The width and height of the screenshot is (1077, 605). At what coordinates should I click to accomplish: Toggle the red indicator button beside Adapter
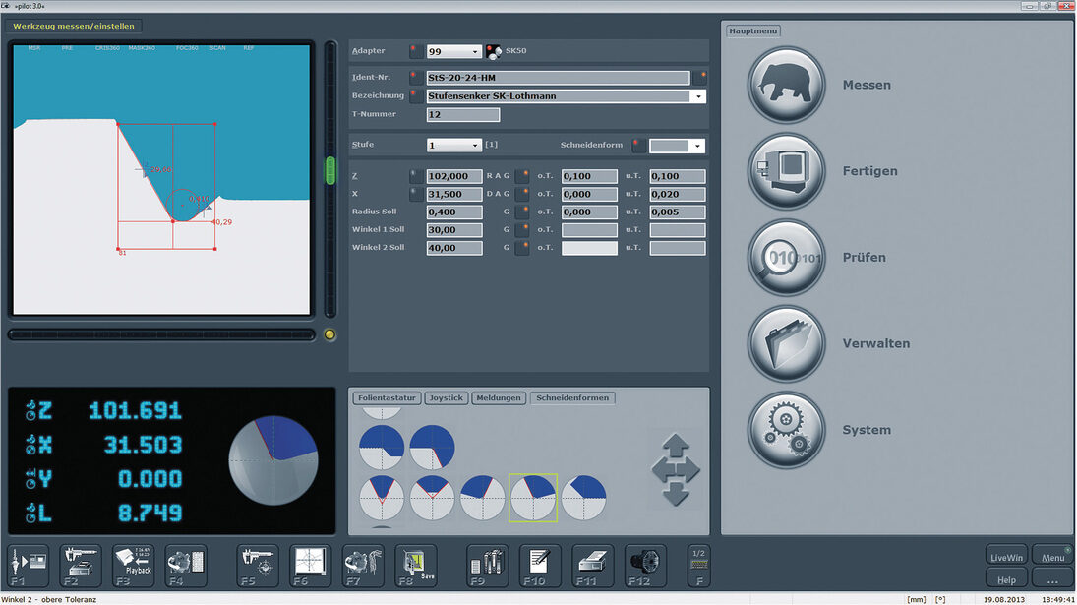click(416, 51)
